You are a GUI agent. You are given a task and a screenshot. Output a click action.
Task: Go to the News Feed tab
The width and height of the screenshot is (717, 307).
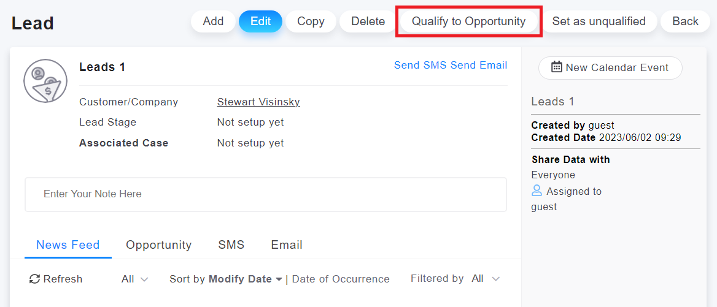(x=68, y=244)
